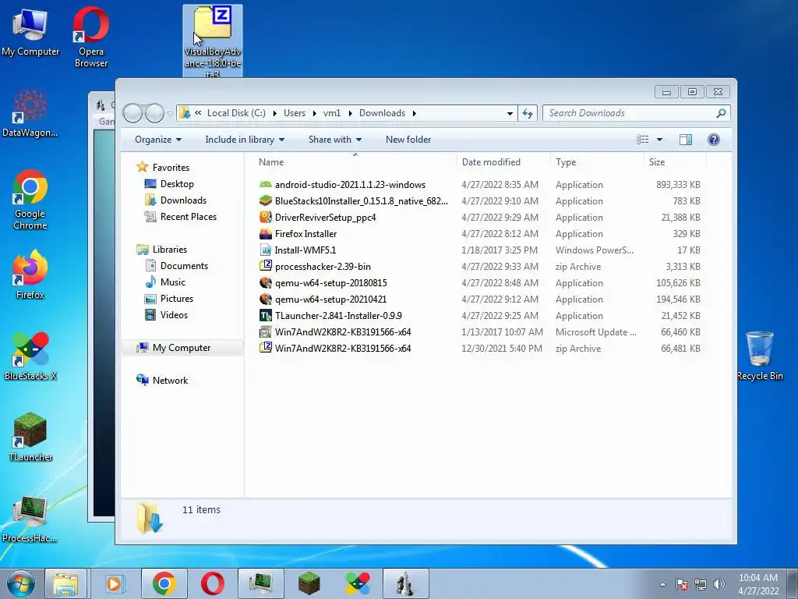Show hidden tray icons arrow
Screen dimensions: 798x599
[662, 584]
